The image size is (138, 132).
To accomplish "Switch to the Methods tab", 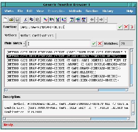I will coord(11,35).
